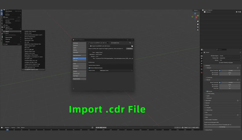The width and height of the screenshot is (242, 140).
Task: Click the Init Settings button
Action: pos(222,127)
